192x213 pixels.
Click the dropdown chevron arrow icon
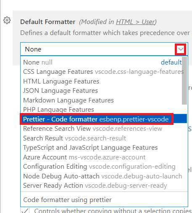(x=180, y=49)
